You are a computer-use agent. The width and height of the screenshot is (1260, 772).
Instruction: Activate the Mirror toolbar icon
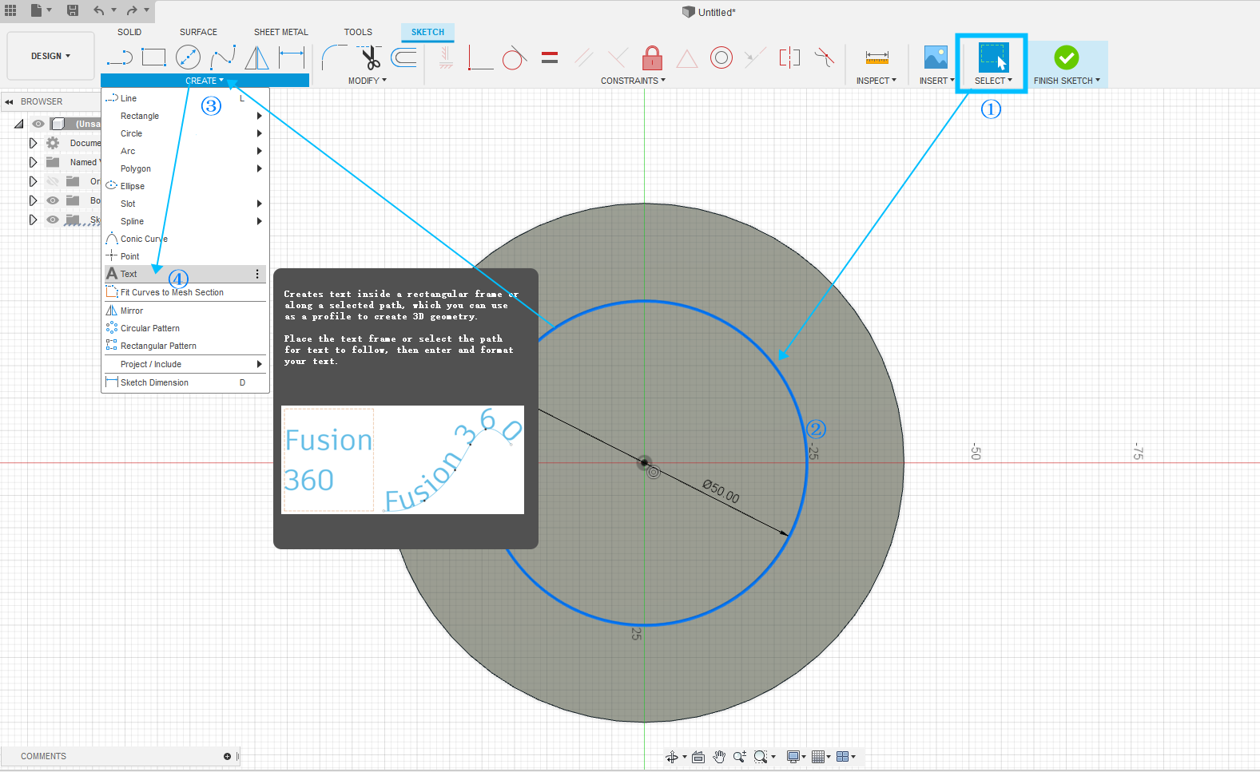click(x=256, y=57)
